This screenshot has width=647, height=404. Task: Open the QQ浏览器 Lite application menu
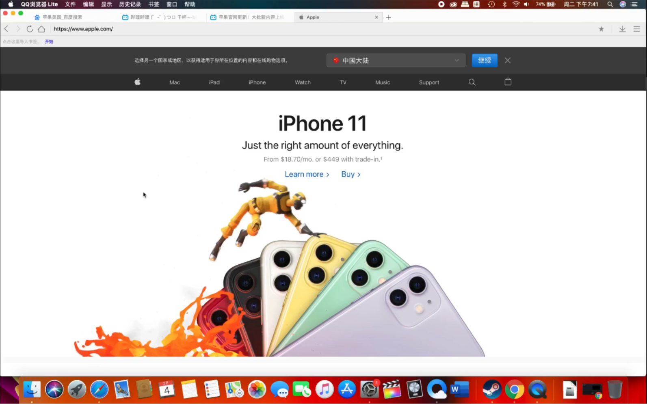(x=39, y=4)
